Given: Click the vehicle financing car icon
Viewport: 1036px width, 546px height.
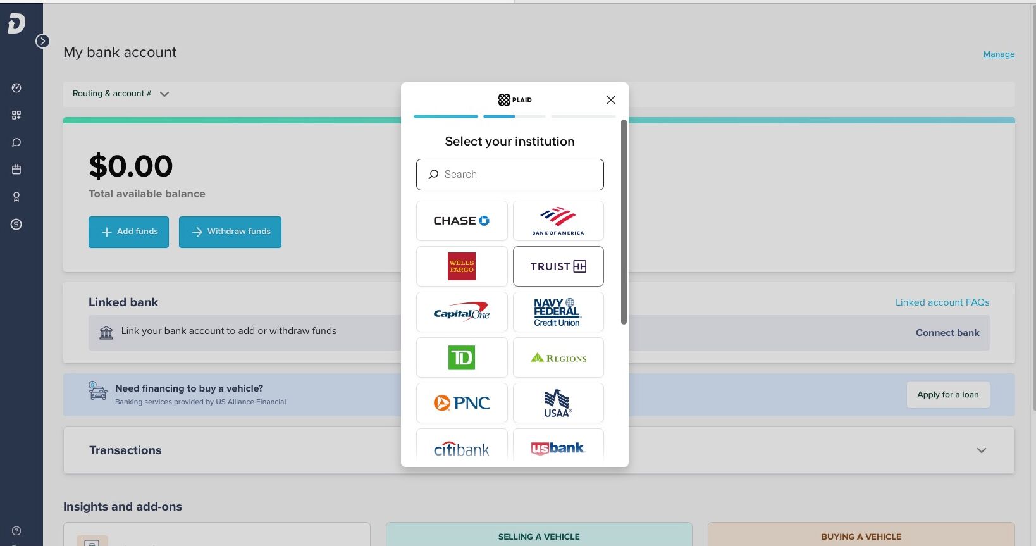Looking at the screenshot, I should coord(97,391).
